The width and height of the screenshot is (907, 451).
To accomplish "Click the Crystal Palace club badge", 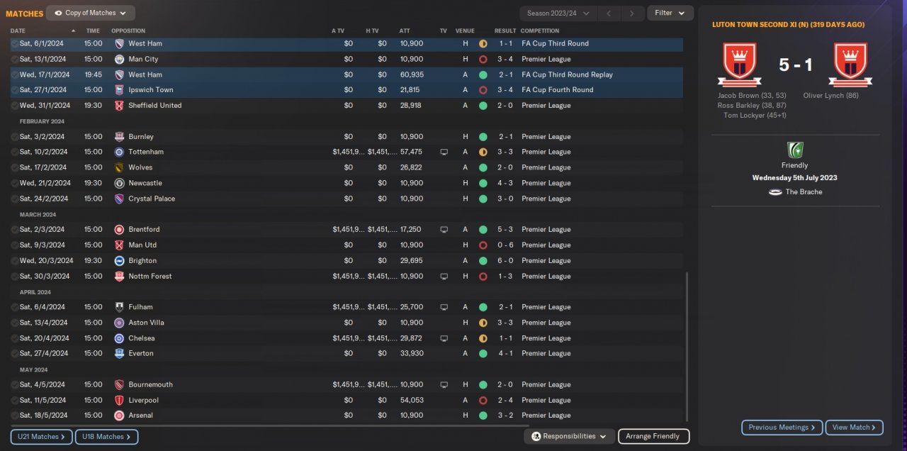I will coord(119,199).
